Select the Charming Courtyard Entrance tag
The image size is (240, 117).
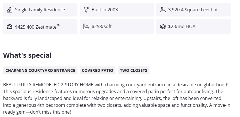click(x=40, y=70)
